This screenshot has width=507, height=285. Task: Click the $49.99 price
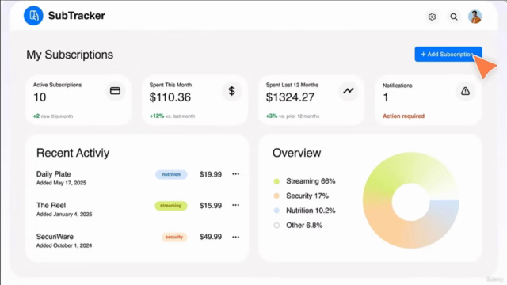tap(211, 237)
